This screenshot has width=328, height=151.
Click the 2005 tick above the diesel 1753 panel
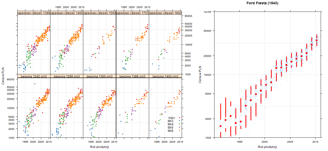tap(140, 7)
